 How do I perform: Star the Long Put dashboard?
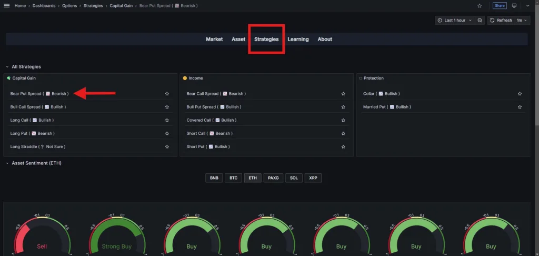pos(167,133)
